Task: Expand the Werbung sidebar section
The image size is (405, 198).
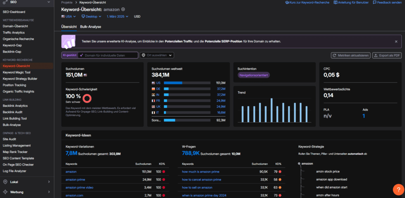Action: [49, 192]
